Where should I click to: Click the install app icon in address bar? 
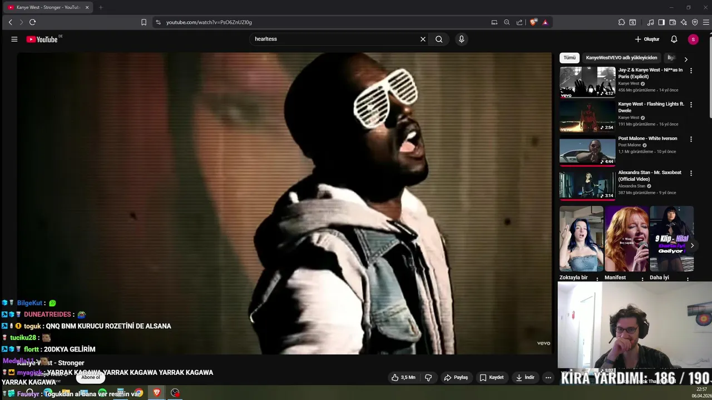coord(494,22)
